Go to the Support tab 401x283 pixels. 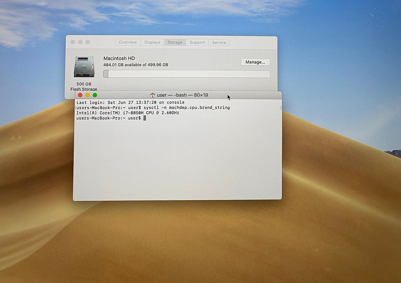point(197,42)
